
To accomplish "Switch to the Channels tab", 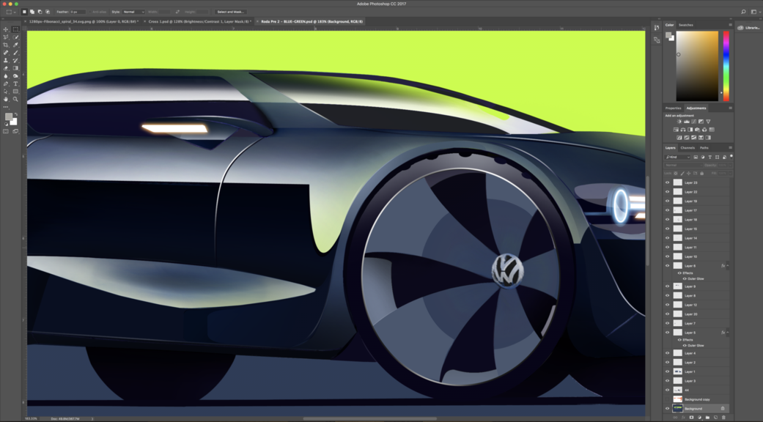I will click(x=688, y=148).
